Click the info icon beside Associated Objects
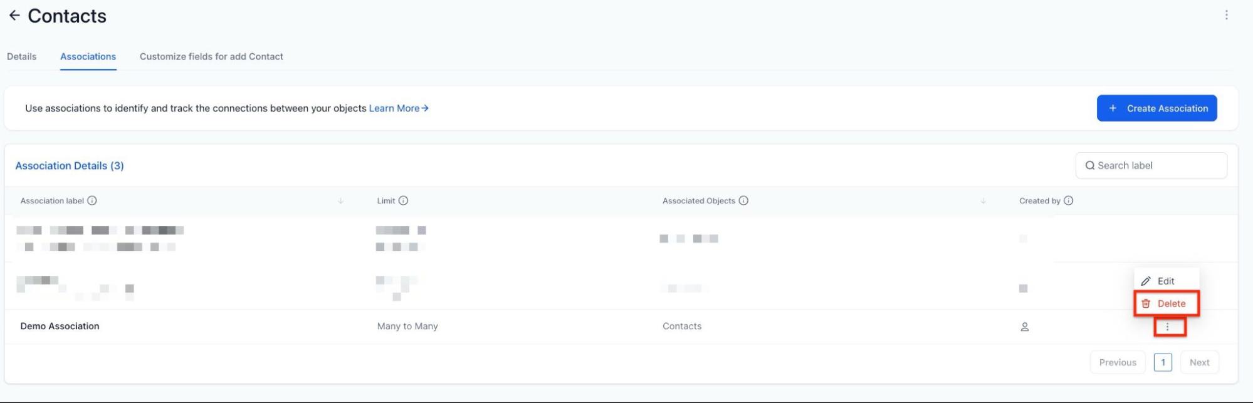Viewport: 1253px width, 403px height. tap(743, 201)
